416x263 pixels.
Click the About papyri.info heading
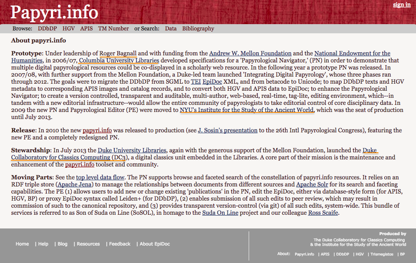38,40
